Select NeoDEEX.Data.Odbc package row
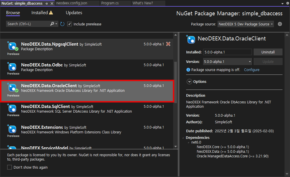Viewport: 290px width, 177px height. [87, 70]
